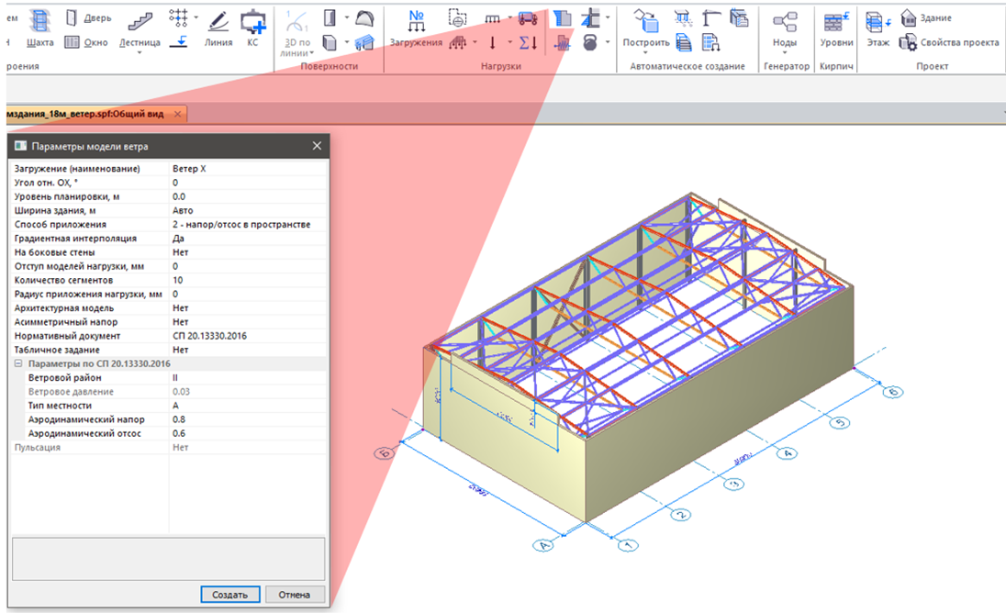Click the Лестница staircase icon
1006x613 pixels.
pyautogui.click(x=140, y=20)
